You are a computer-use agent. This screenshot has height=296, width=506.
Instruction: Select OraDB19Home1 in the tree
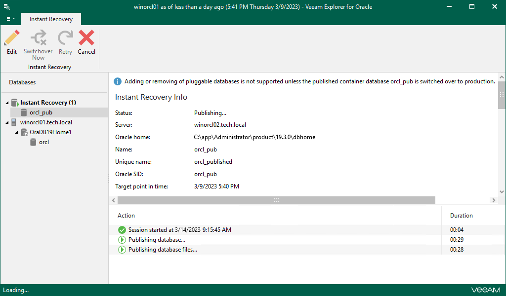point(50,132)
